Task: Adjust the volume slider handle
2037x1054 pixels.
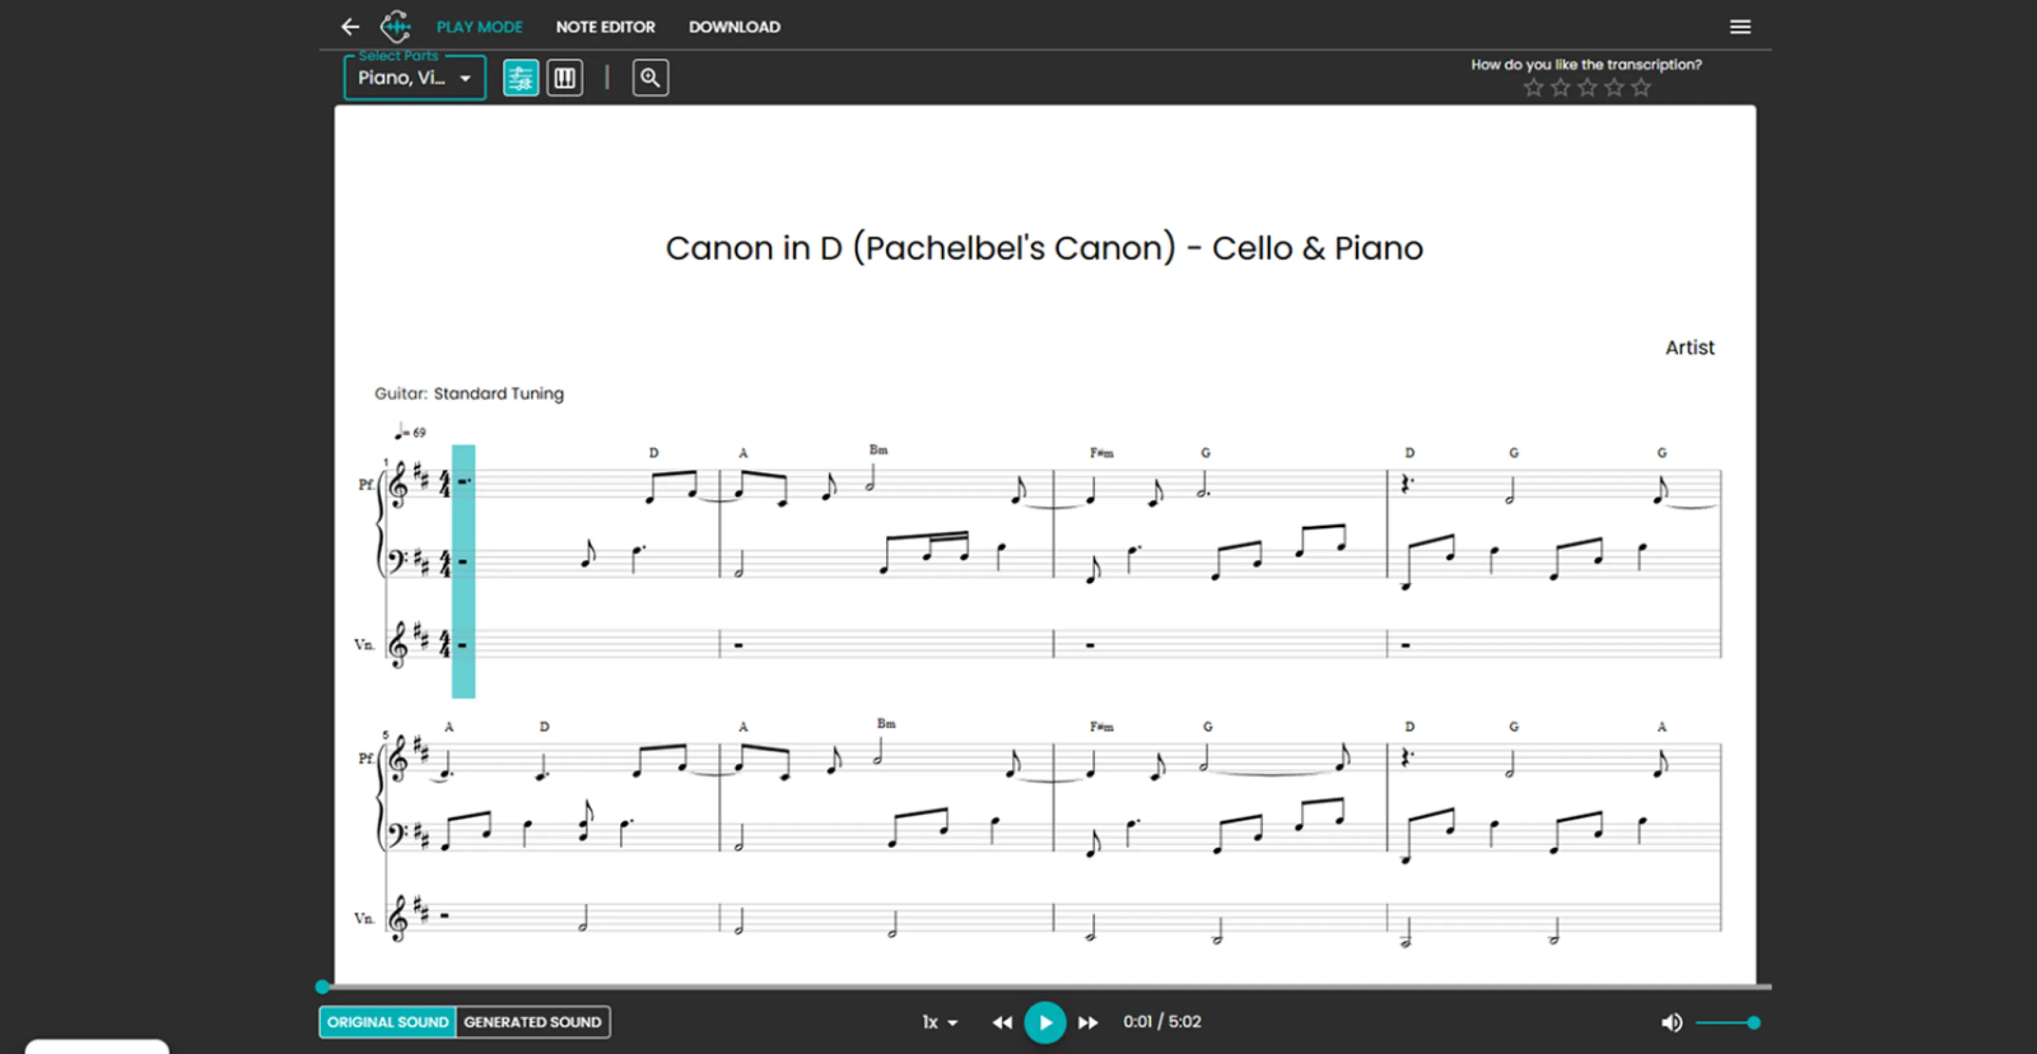Action: pyautogui.click(x=1753, y=1022)
